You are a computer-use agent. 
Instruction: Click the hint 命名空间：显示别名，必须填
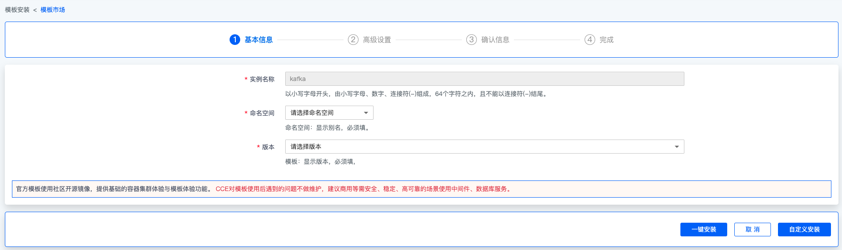[328, 128]
